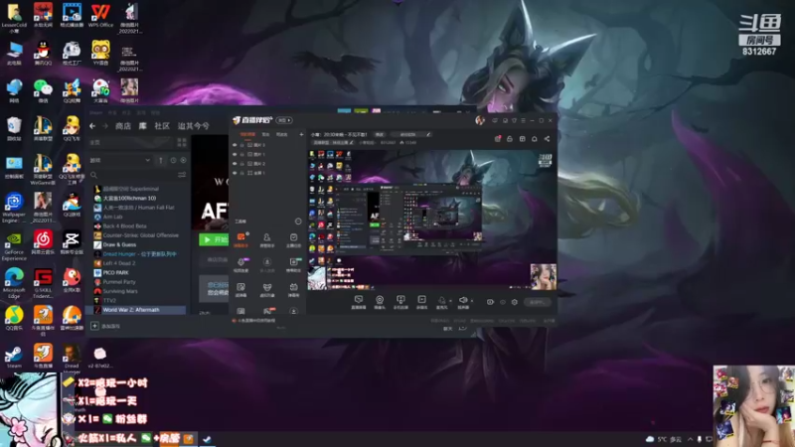Open the streaming app hamburger menu
This screenshot has width=795, height=447.
[x=524, y=120]
